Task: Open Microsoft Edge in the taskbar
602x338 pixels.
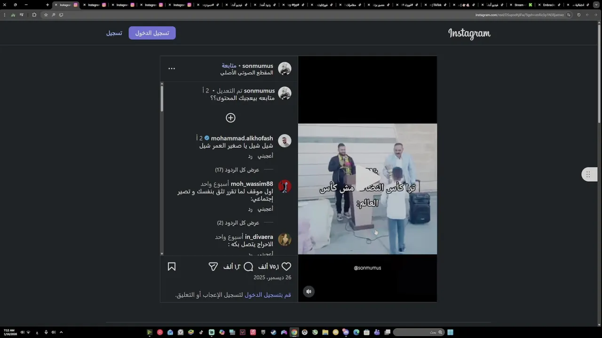Action: 356,332
